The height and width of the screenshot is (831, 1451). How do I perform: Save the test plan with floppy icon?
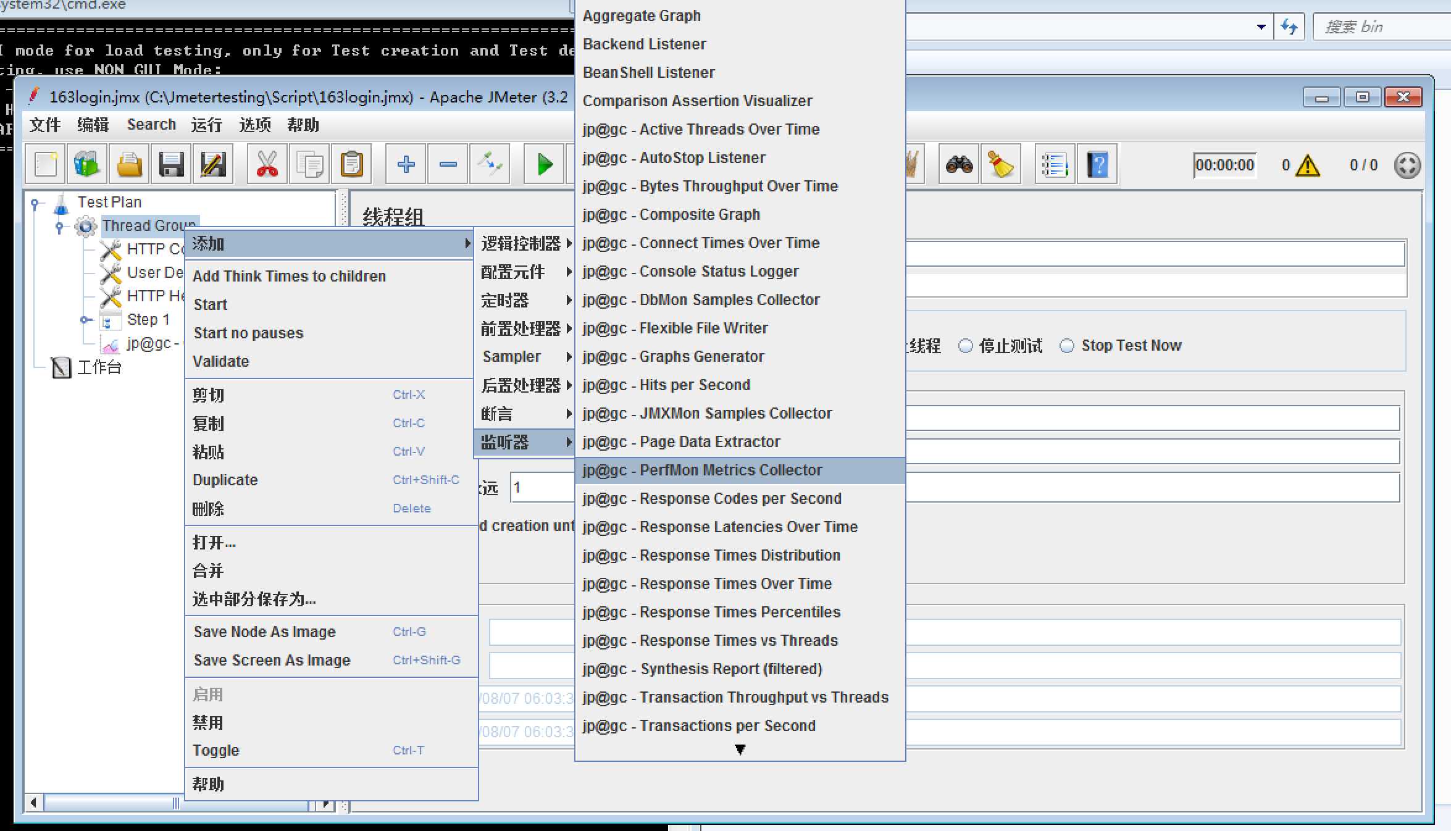click(171, 165)
